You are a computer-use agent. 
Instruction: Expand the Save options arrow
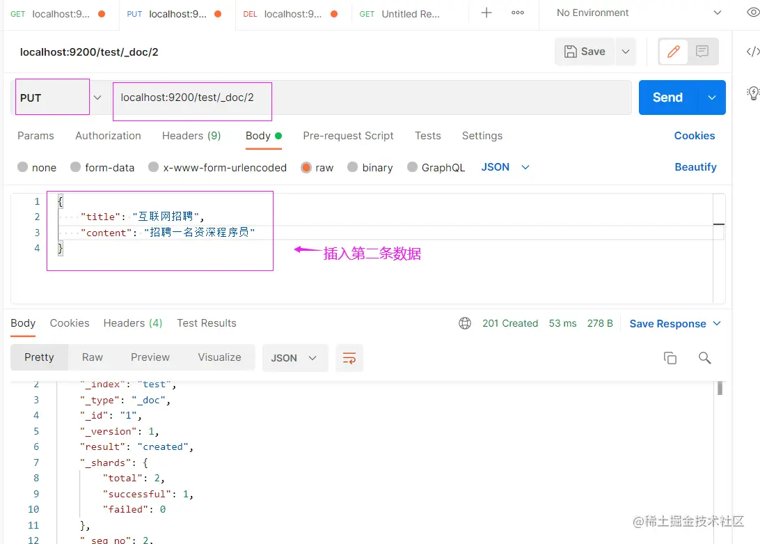point(626,52)
